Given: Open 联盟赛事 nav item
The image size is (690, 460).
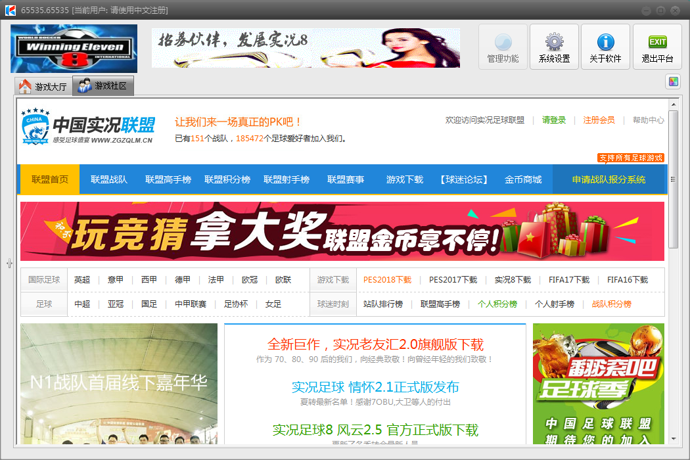Looking at the screenshot, I should [x=346, y=179].
